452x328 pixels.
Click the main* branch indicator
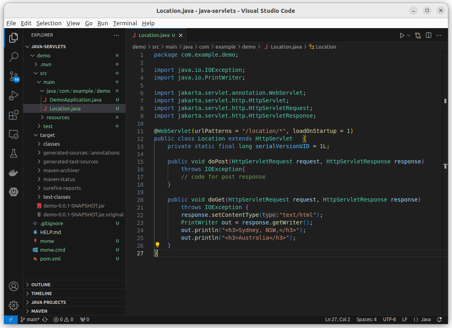tap(30, 319)
